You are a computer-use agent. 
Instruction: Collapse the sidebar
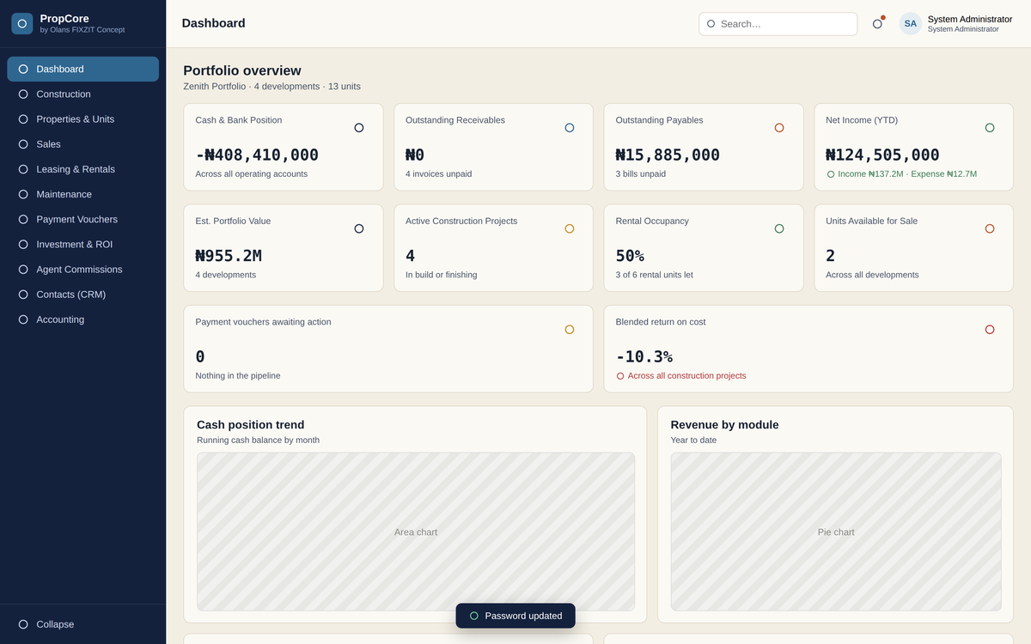pyautogui.click(x=83, y=624)
